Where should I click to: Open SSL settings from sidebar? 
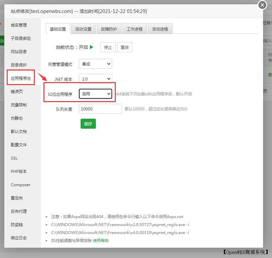point(14,158)
